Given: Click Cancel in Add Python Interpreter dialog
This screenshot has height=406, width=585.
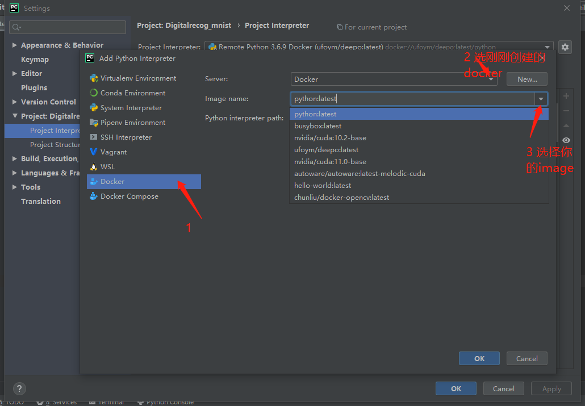Looking at the screenshot, I should (527, 359).
